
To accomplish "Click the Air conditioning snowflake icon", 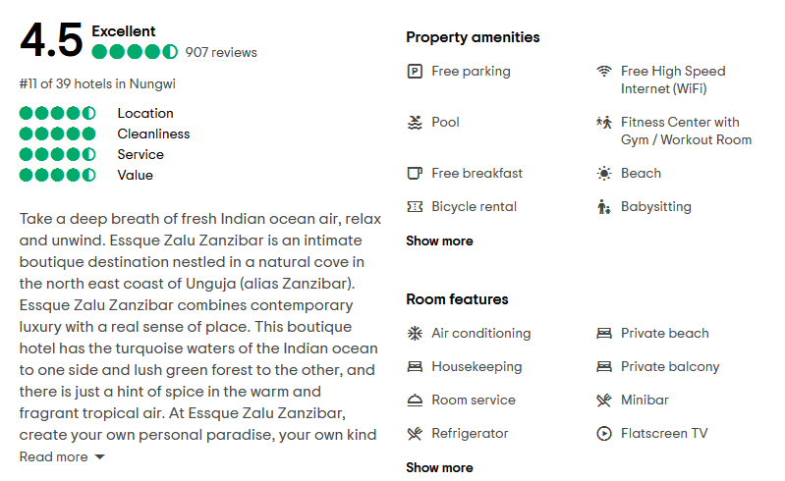I will click(415, 334).
